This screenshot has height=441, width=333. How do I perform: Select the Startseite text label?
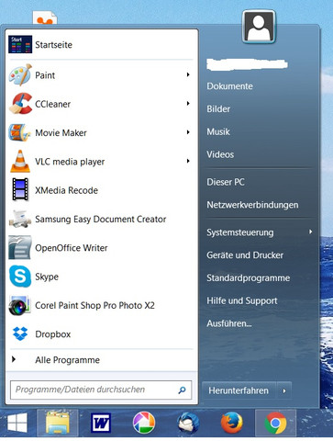coord(53,45)
